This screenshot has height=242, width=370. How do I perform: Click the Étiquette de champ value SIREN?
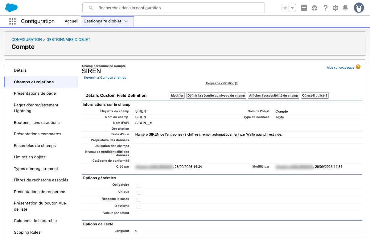click(141, 111)
